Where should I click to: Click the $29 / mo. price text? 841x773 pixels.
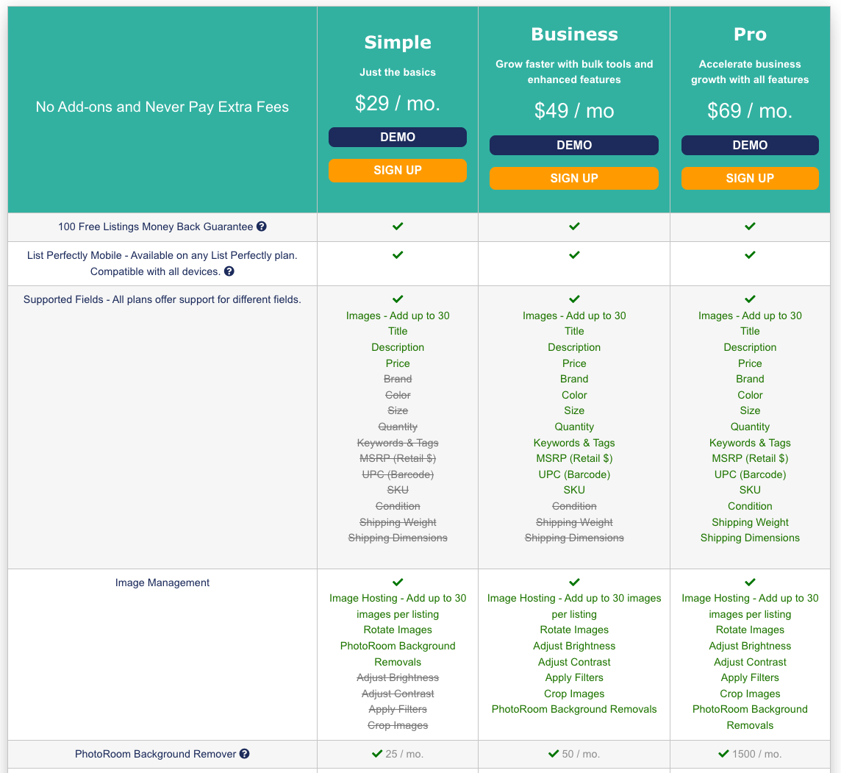coord(398,104)
